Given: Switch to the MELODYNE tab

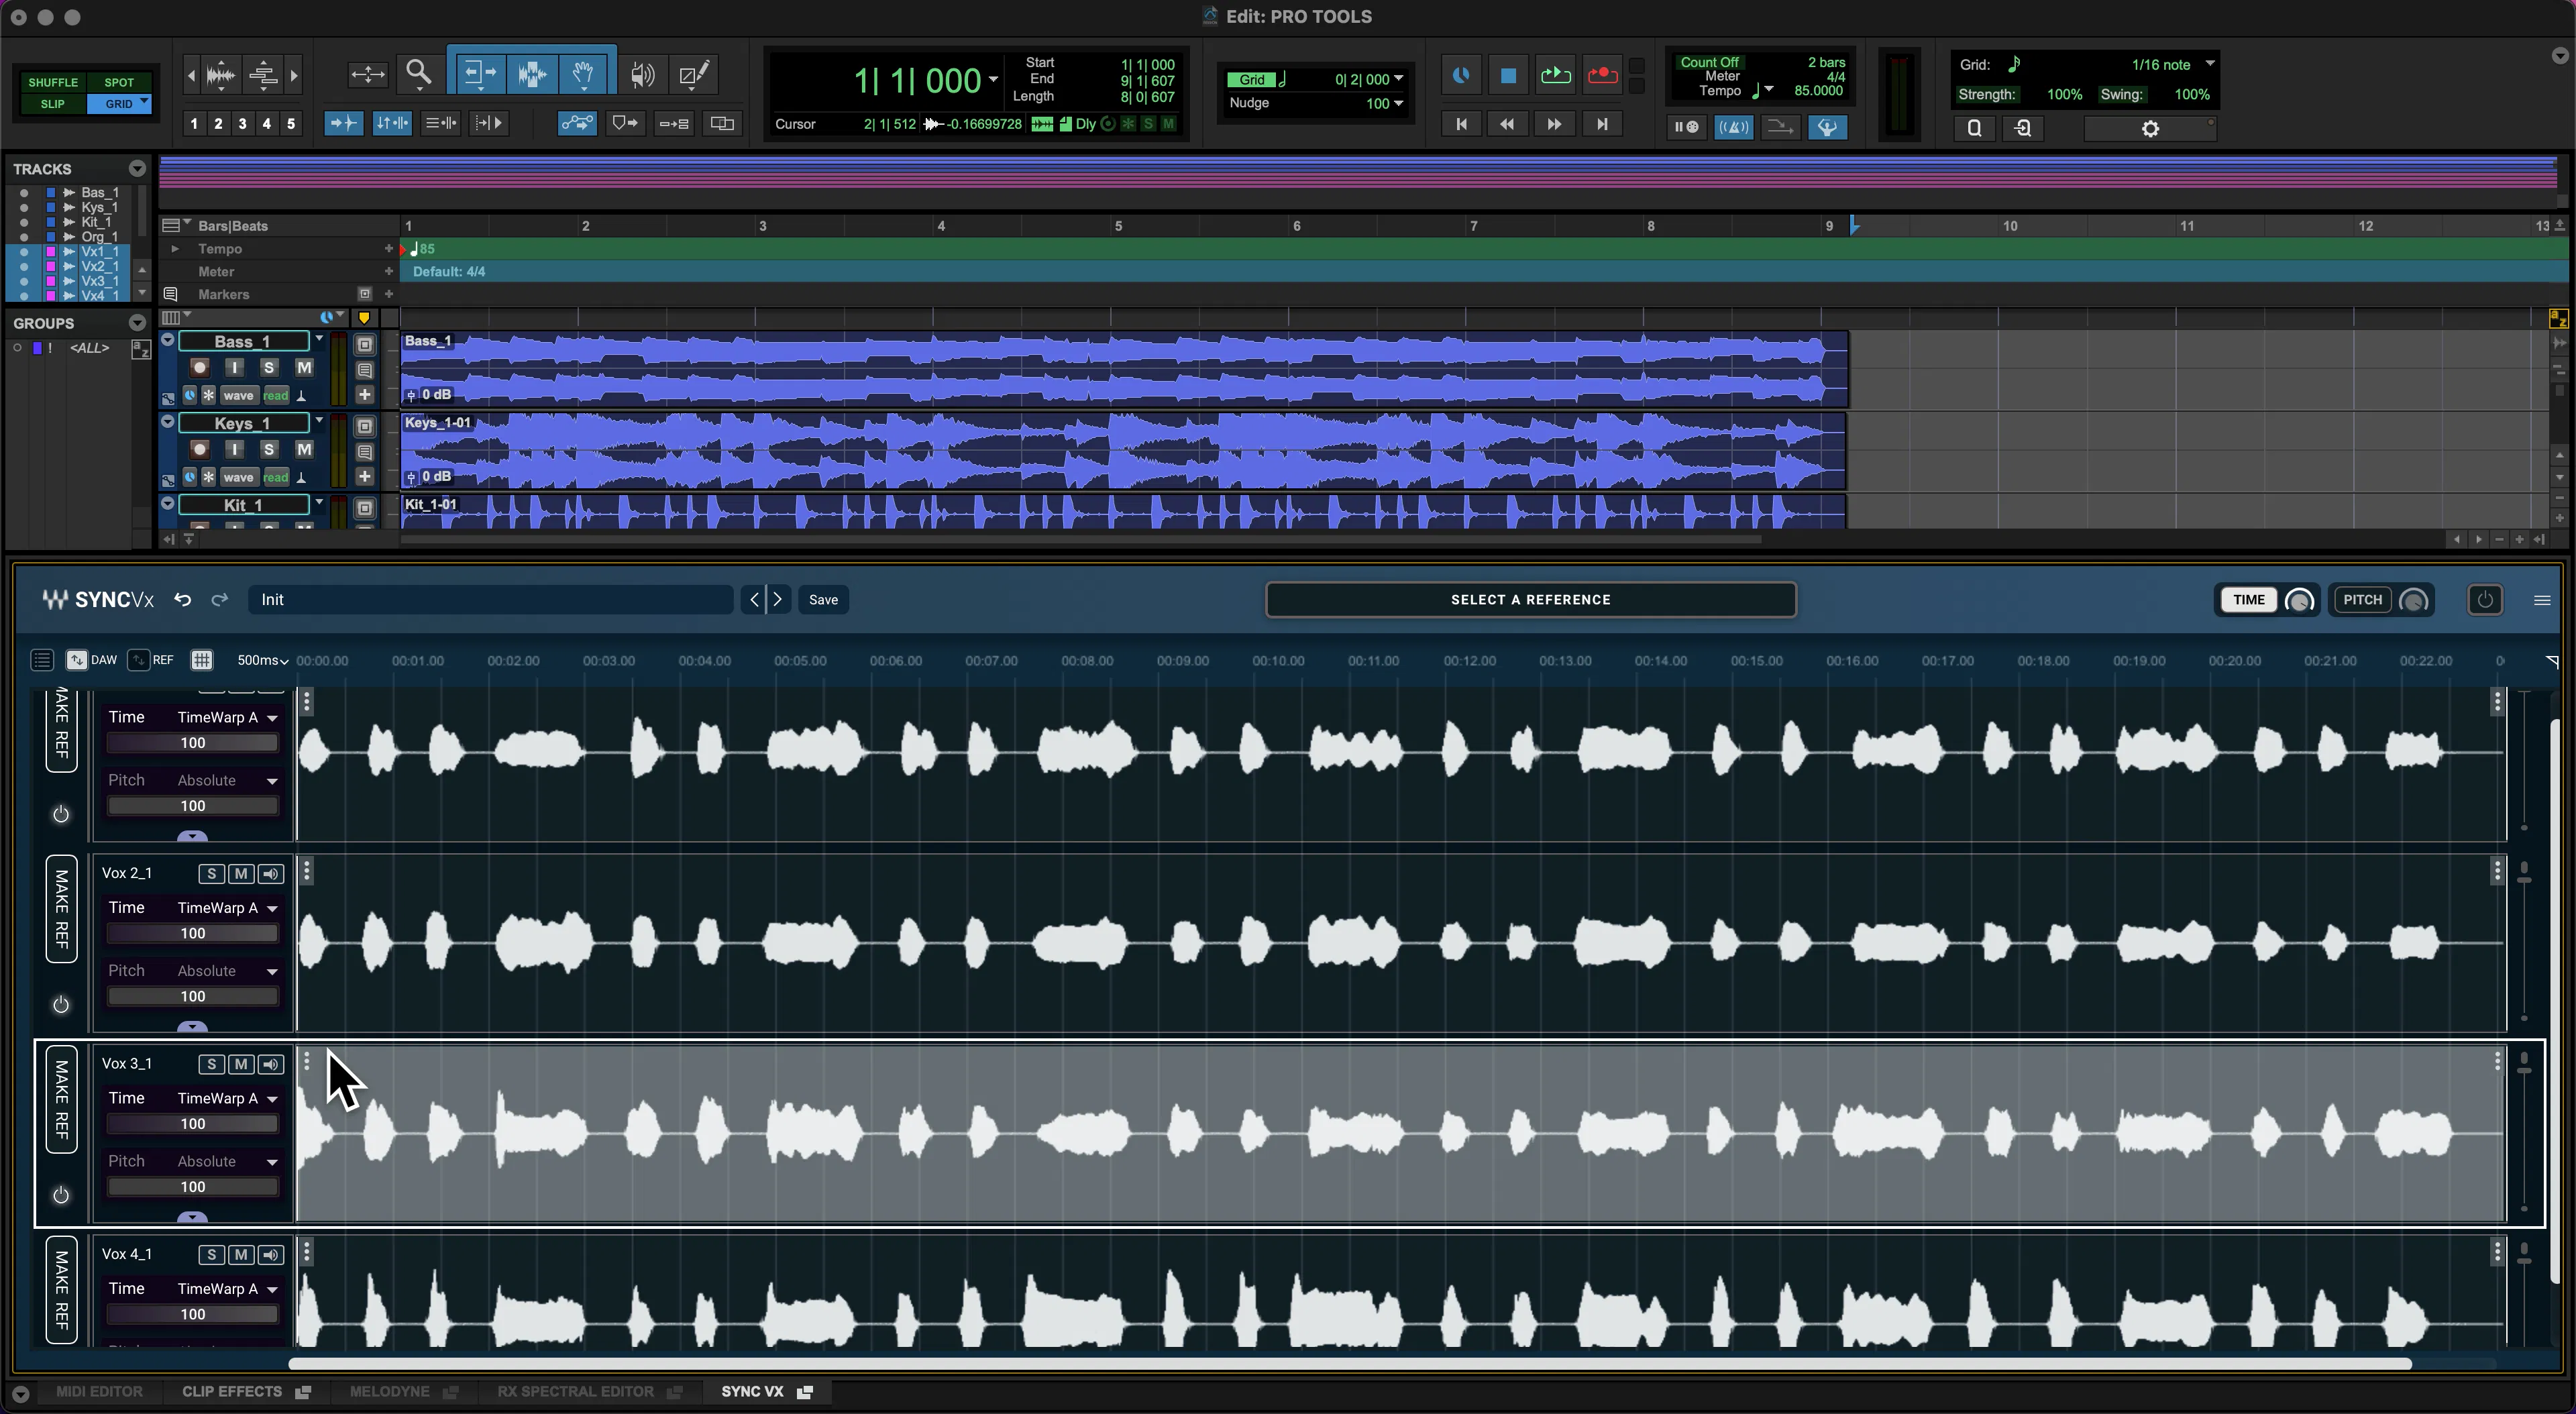Looking at the screenshot, I should click(389, 1392).
